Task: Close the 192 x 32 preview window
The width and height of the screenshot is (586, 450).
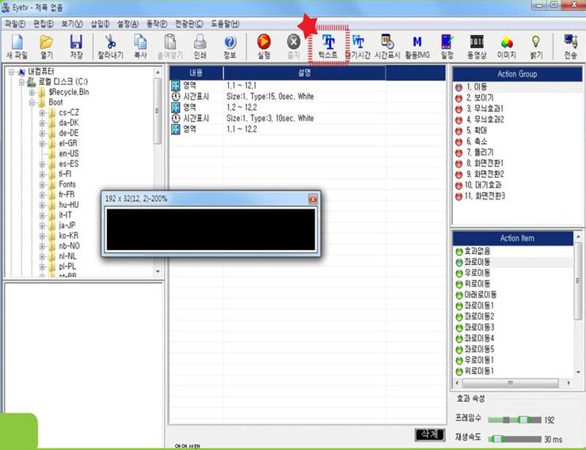Action: click(x=313, y=199)
